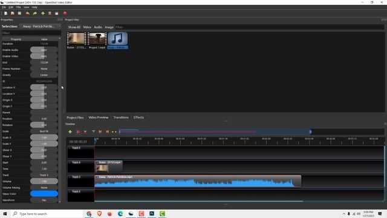The width and height of the screenshot is (387, 218).
Task: Redo using the green arrow icon
Action: 35,13
